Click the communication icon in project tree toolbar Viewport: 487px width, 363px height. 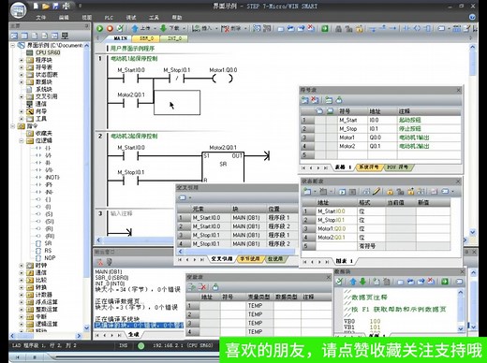click(x=65, y=36)
